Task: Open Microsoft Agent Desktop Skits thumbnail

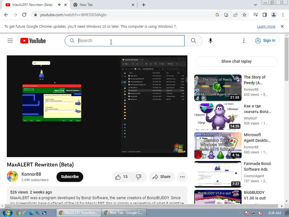Action: pos(218,146)
